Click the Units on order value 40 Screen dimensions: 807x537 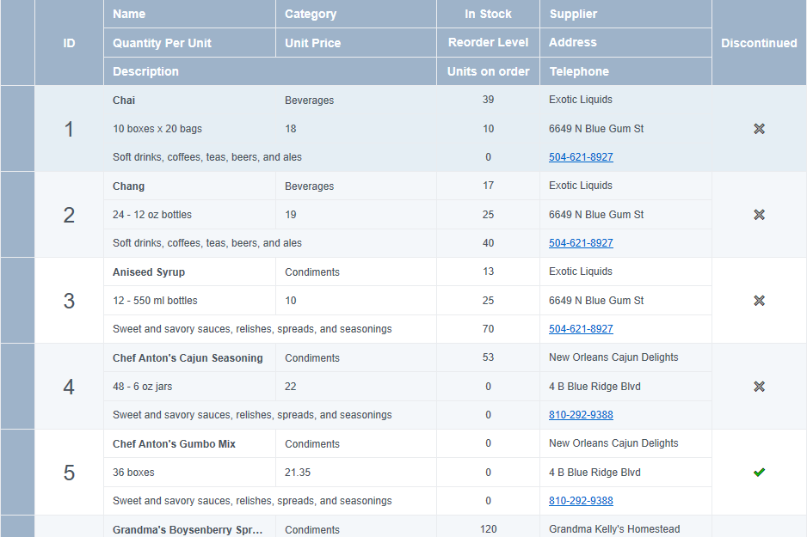click(488, 242)
